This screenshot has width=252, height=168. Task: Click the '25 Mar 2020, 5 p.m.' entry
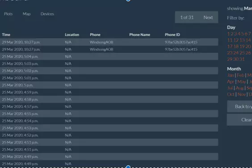tap(17, 85)
